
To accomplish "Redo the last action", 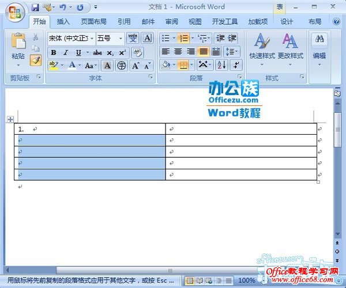I will pyautogui.click(x=80, y=7).
